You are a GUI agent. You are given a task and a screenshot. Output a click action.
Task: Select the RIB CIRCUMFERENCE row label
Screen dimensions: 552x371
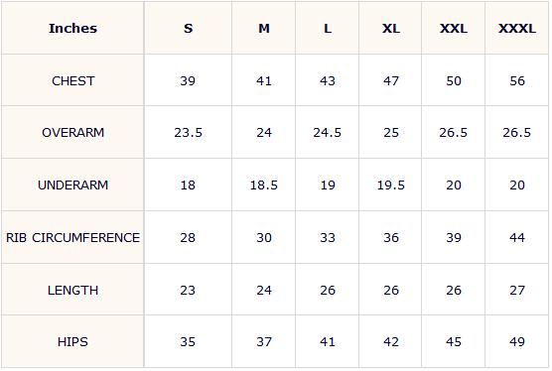(72, 237)
